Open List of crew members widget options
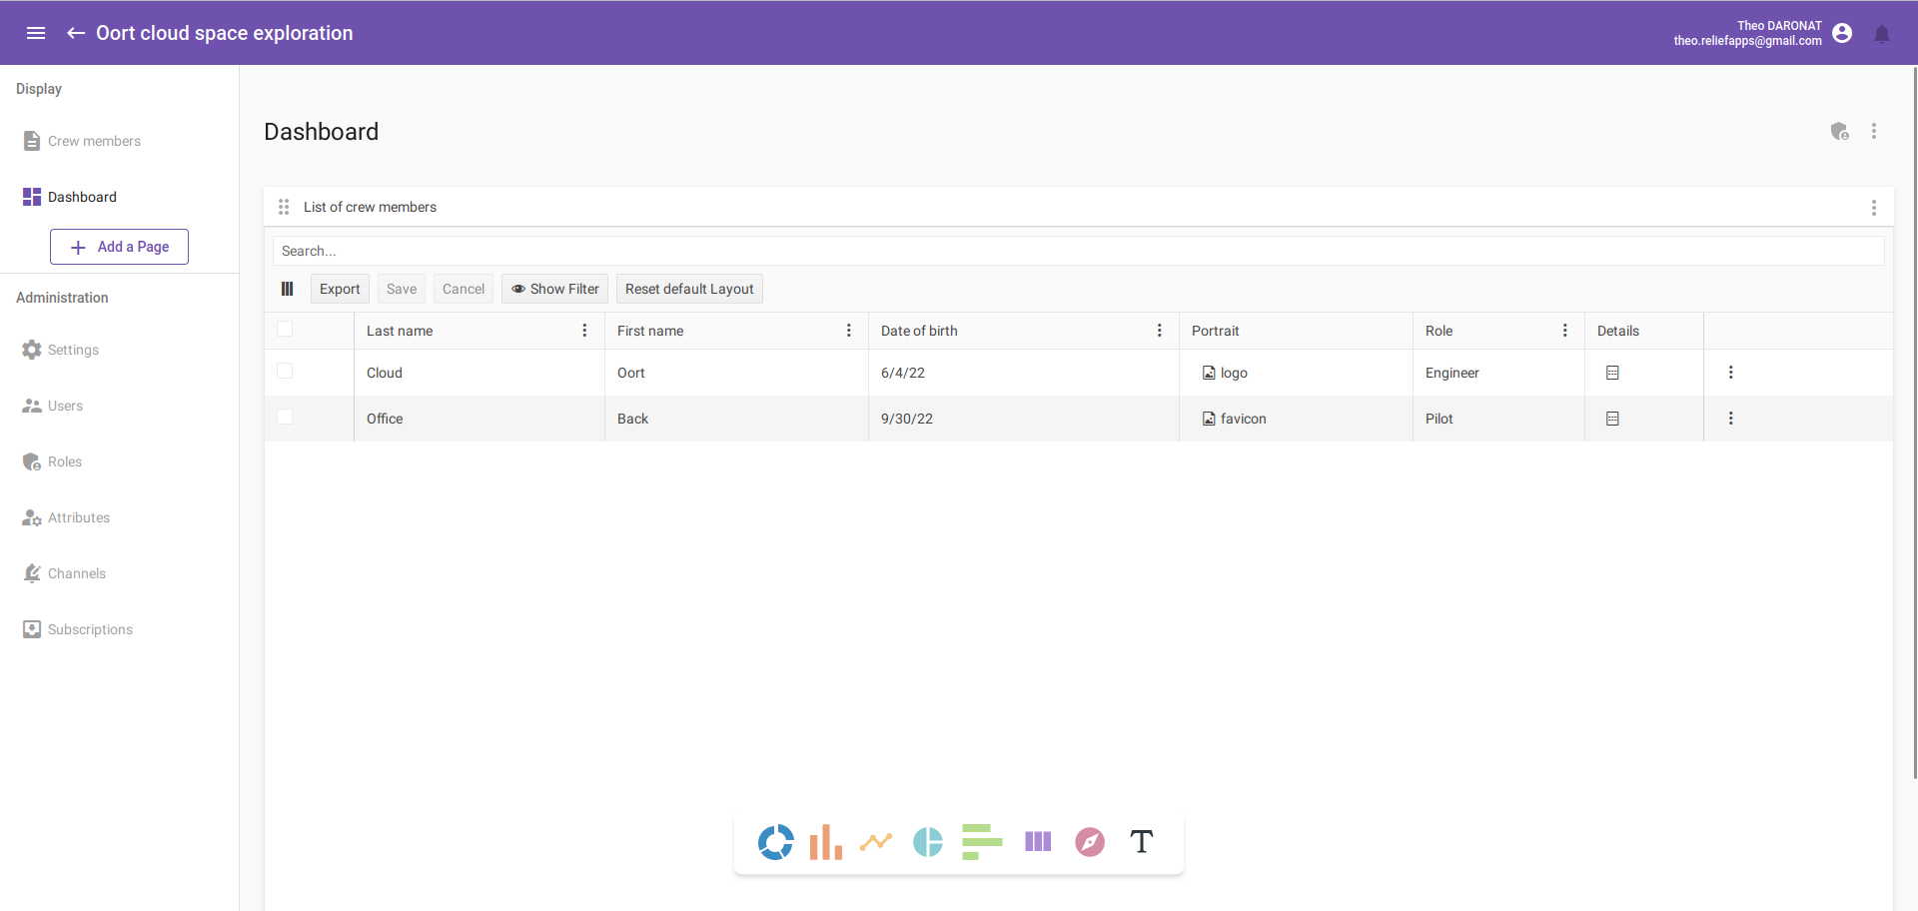The width and height of the screenshot is (1918, 911). [1874, 208]
